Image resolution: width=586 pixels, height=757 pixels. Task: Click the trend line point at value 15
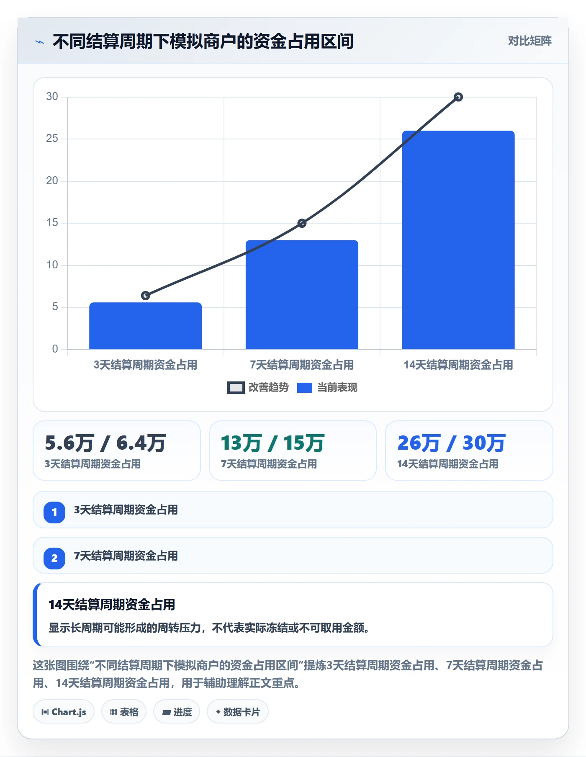click(x=302, y=223)
